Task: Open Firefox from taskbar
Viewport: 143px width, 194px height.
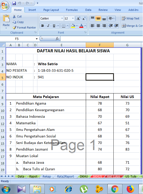Action: tap(130, 189)
